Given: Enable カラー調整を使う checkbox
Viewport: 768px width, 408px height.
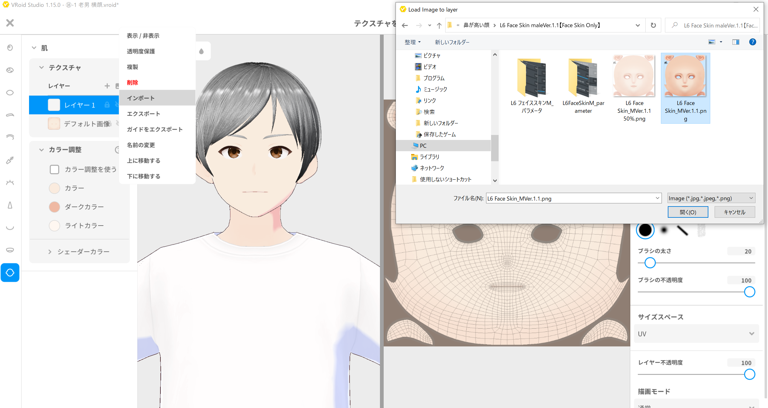Looking at the screenshot, I should (55, 169).
